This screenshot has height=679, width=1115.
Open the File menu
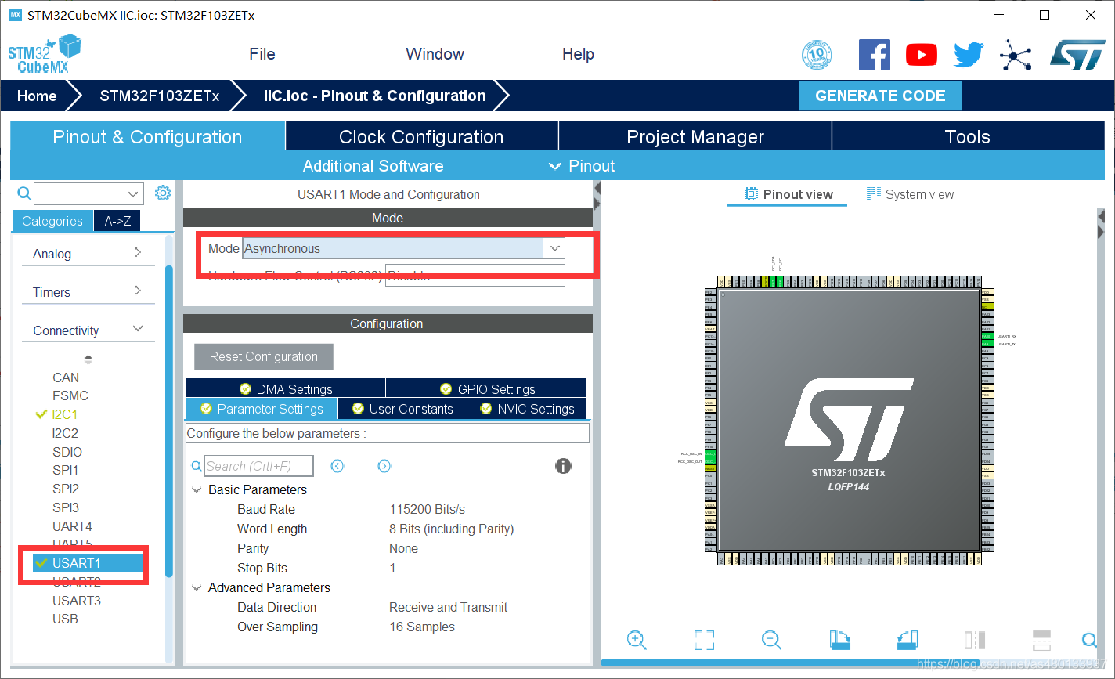tap(262, 54)
